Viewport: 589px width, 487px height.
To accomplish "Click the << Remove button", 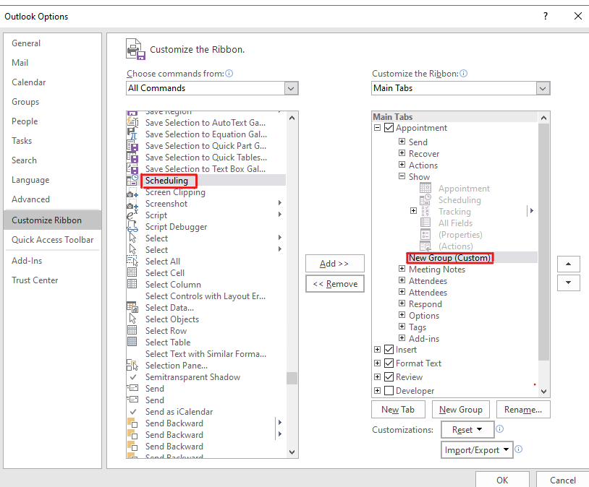I will click(x=335, y=284).
